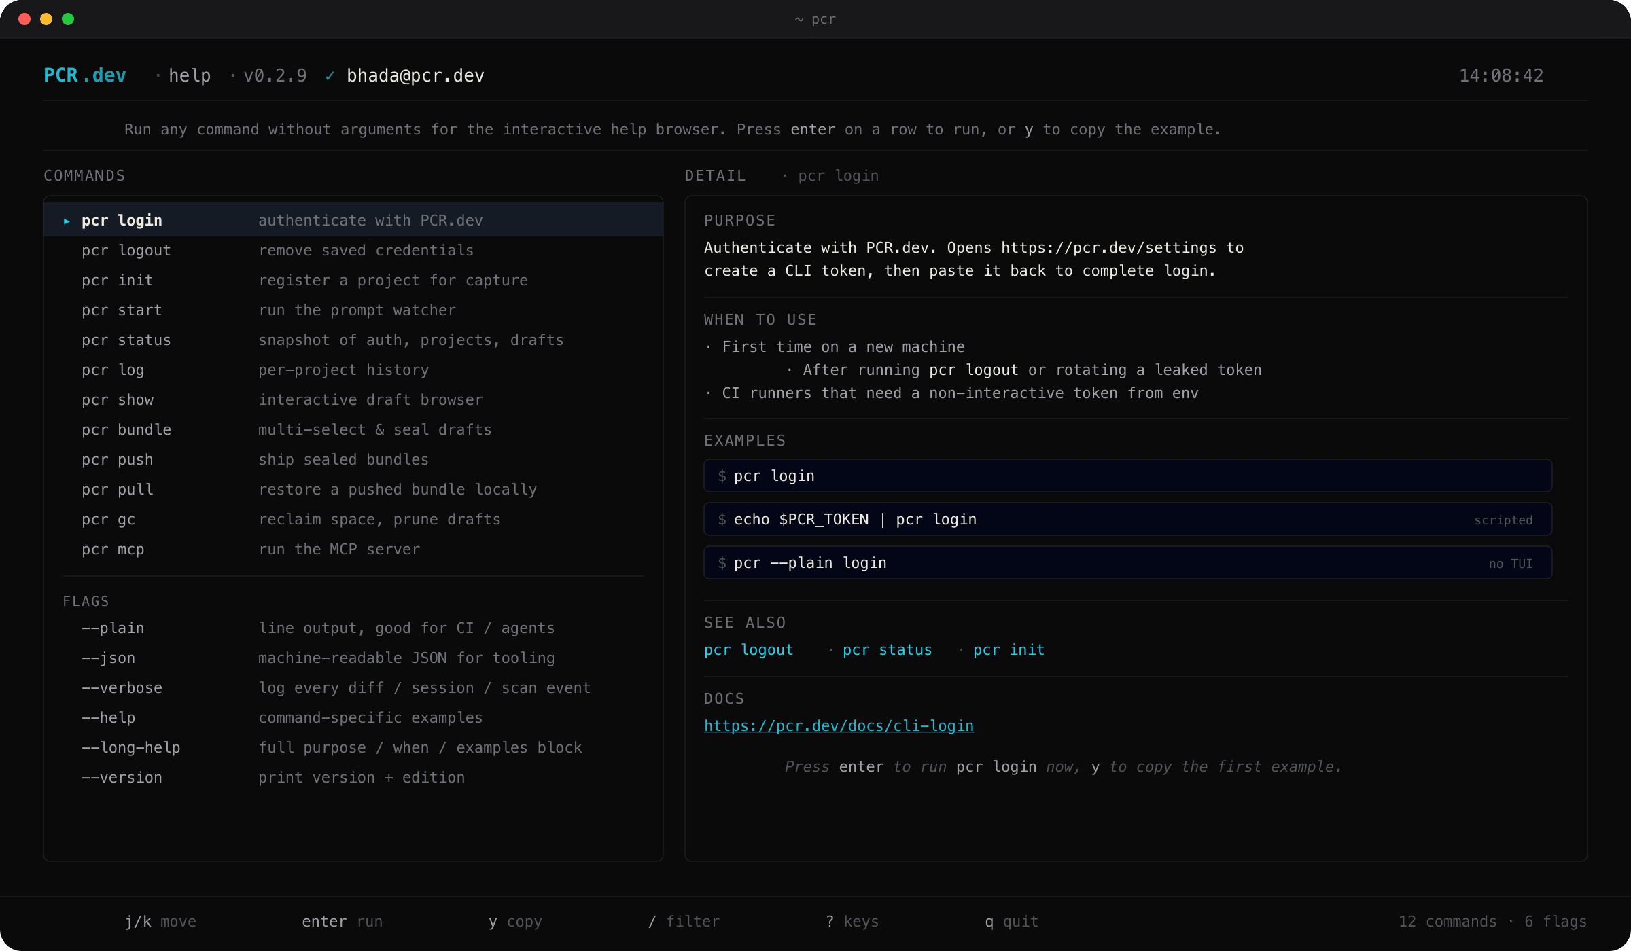Viewport: 1631px width, 951px height.
Task: Click the green zoom window button
Action: pyautogui.click(x=68, y=19)
